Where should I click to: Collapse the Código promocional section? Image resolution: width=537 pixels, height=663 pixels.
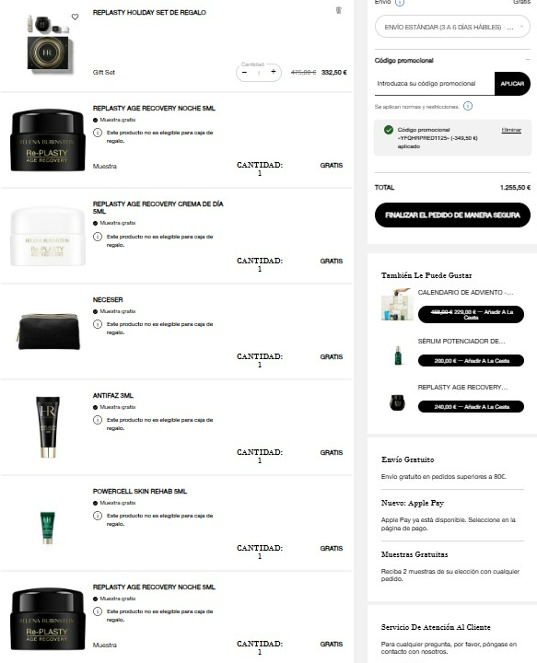coord(527,60)
